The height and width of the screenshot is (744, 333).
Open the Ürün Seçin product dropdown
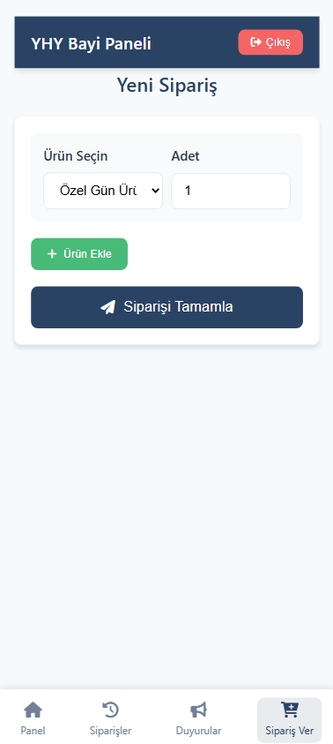point(103,191)
